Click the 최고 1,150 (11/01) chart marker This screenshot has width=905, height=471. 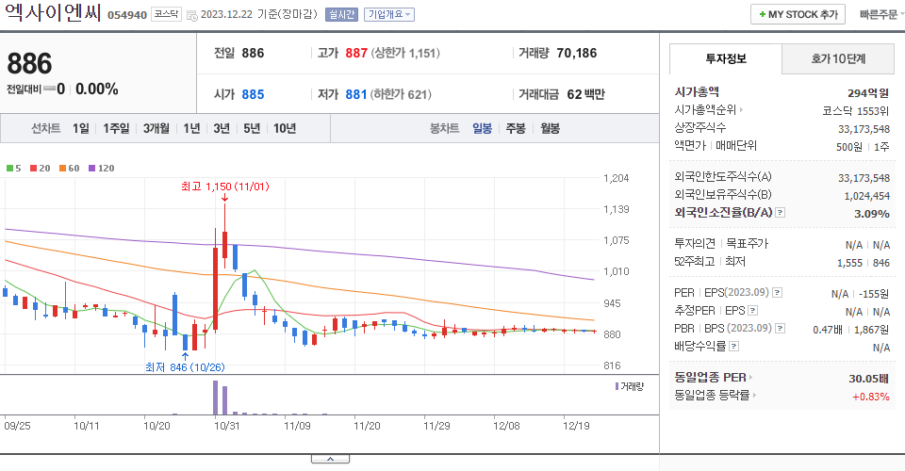[224, 187]
